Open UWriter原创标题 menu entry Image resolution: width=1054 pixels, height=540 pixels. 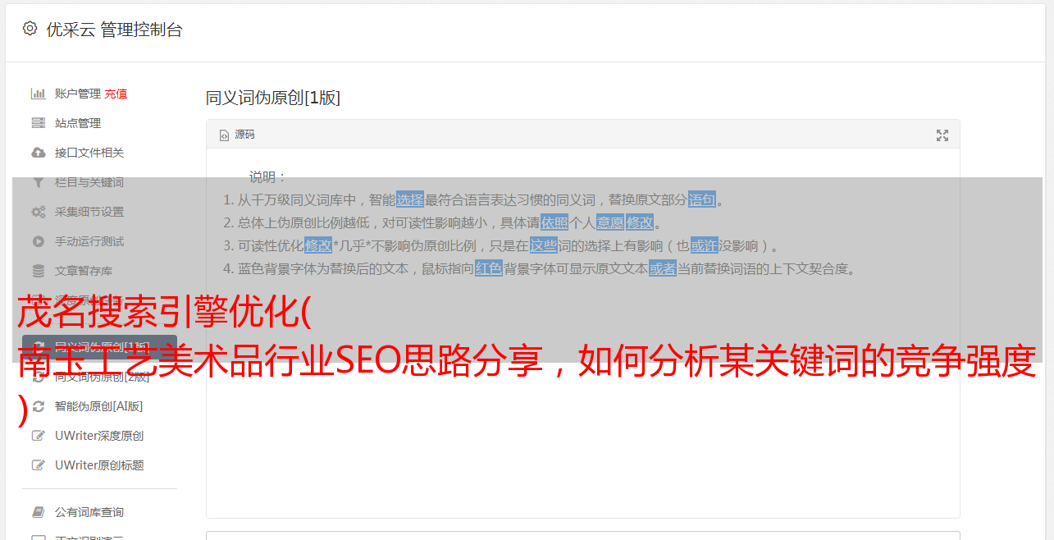click(x=99, y=465)
